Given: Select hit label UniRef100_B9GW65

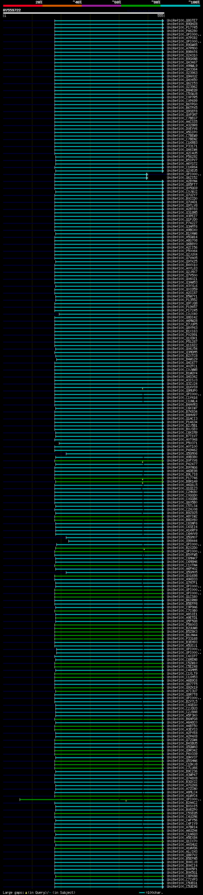Looking at the screenshot, I should tap(182, 45).
